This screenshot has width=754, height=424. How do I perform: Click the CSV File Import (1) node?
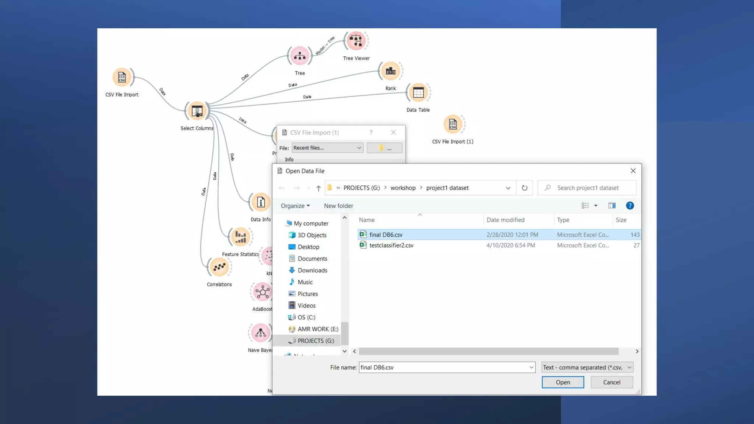click(452, 124)
